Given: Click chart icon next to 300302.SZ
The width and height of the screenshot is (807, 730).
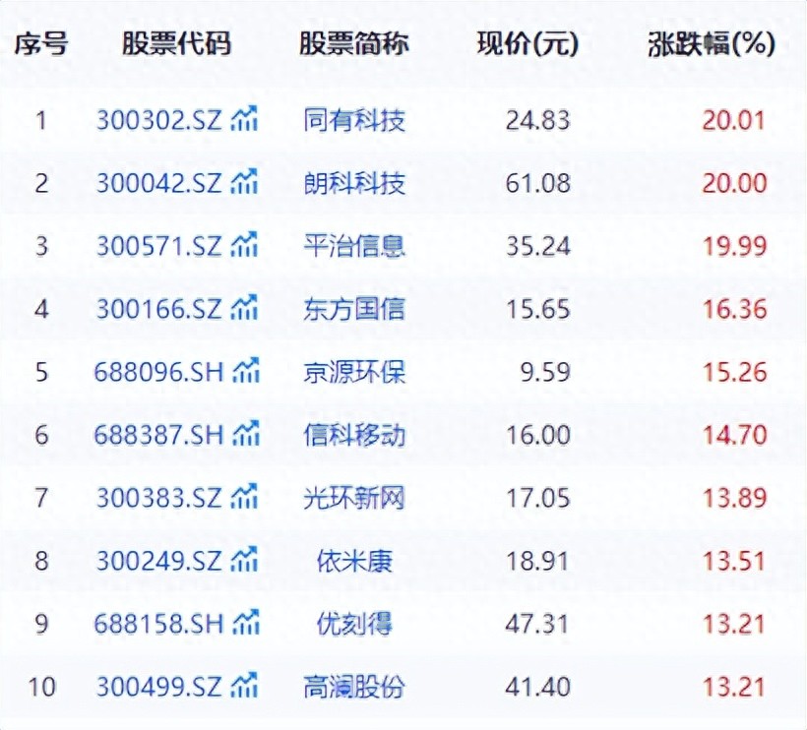Looking at the screenshot, I should pos(244,120).
